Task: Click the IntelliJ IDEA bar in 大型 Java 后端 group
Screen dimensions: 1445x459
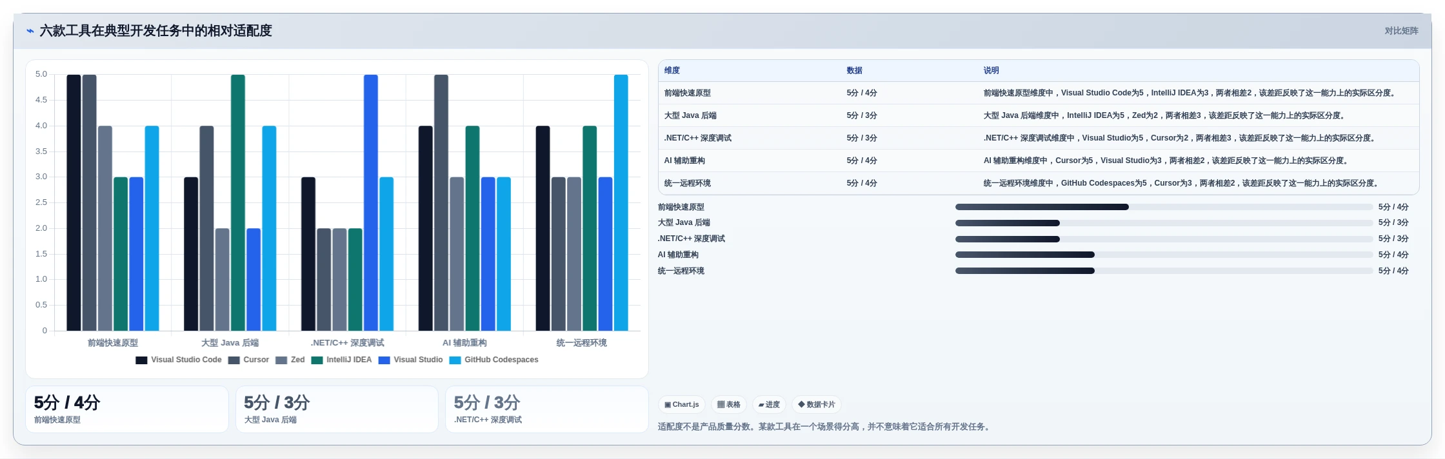Action: coord(238,203)
